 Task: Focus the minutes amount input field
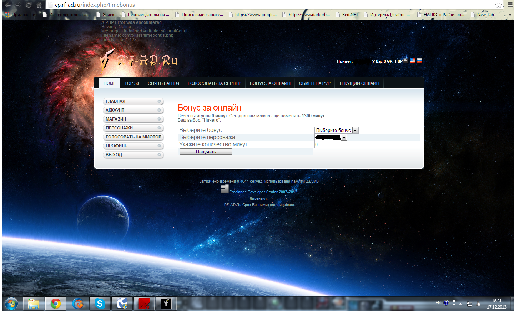(x=341, y=144)
